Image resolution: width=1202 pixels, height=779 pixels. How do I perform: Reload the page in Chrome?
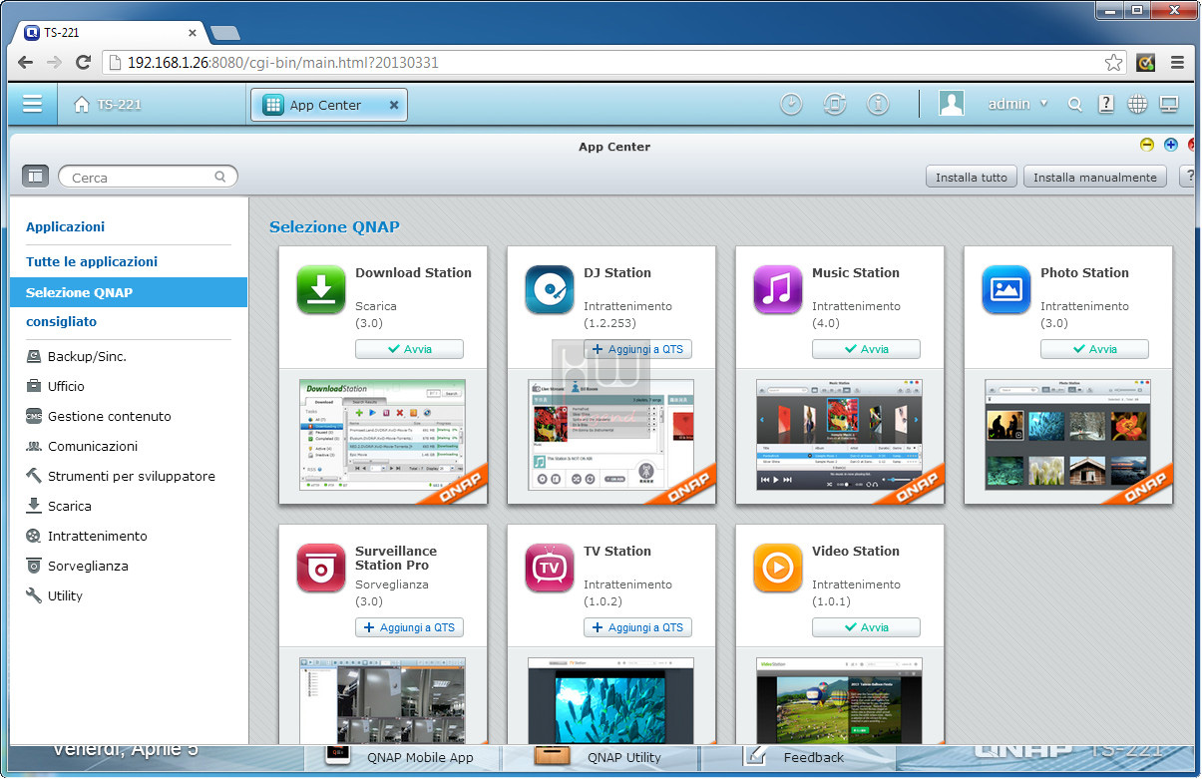(84, 62)
